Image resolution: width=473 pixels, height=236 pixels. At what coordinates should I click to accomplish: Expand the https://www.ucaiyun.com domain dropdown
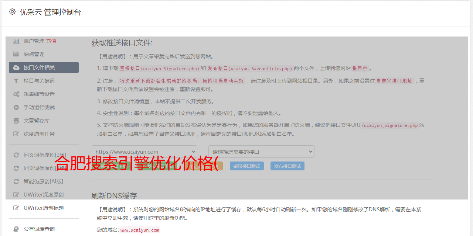point(144,152)
